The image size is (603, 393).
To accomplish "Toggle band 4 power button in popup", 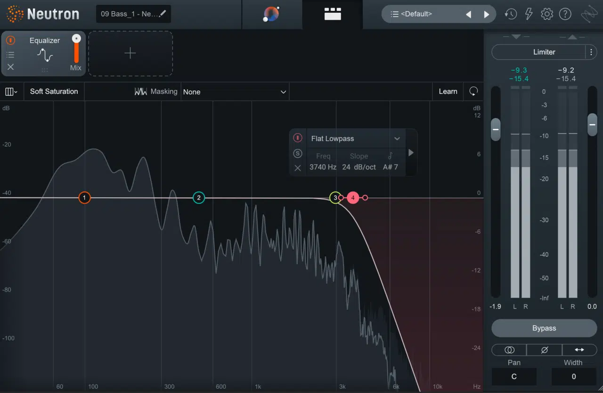I will click(x=298, y=138).
